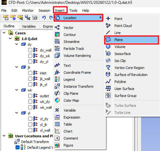Click the Point location icon
This screenshot has height=151, width=160.
point(108,19)
